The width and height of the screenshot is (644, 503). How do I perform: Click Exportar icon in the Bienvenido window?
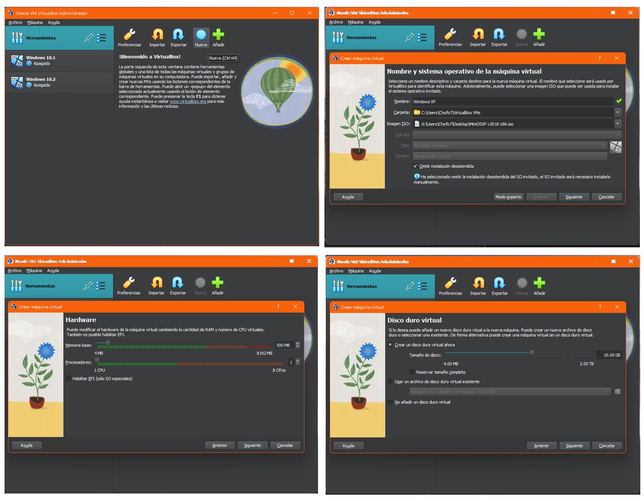point(179,35)
